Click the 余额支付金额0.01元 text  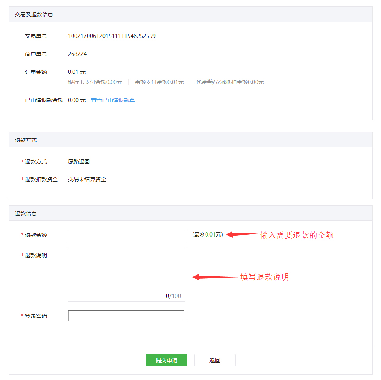tap(159, 82)
